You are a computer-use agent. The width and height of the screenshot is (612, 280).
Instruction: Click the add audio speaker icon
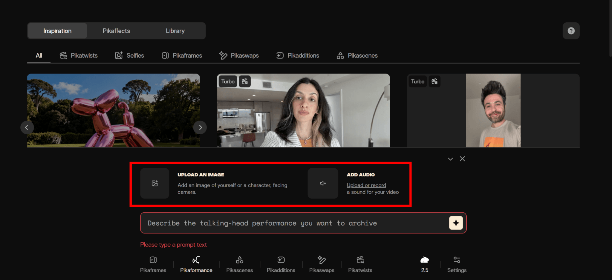click(x=323, y=183)
